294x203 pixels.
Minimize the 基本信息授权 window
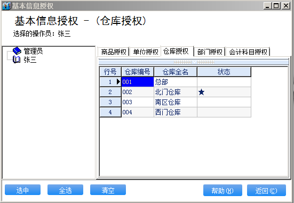(267, 6)
